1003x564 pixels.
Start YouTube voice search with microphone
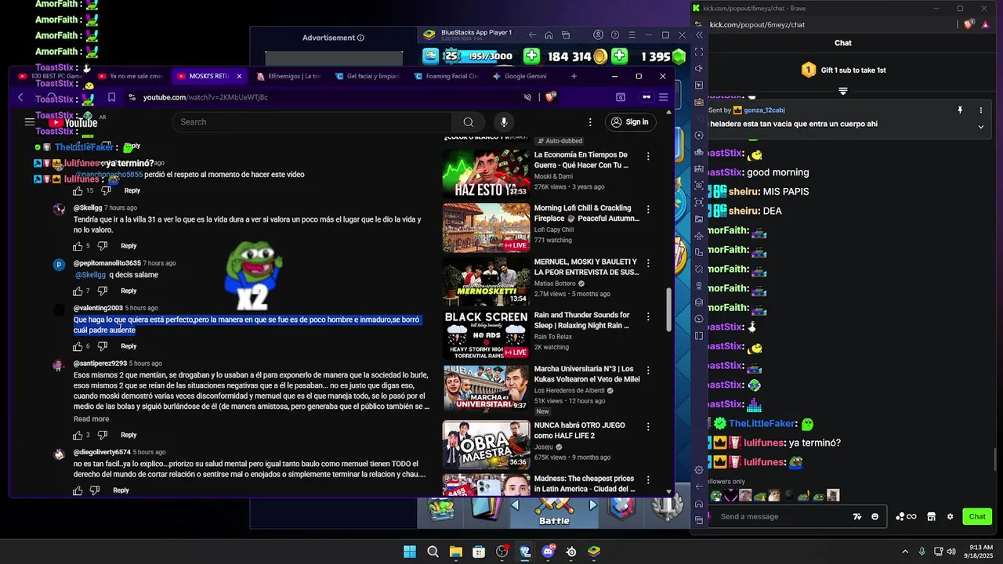pyautogui.click(x=504, y=121)
